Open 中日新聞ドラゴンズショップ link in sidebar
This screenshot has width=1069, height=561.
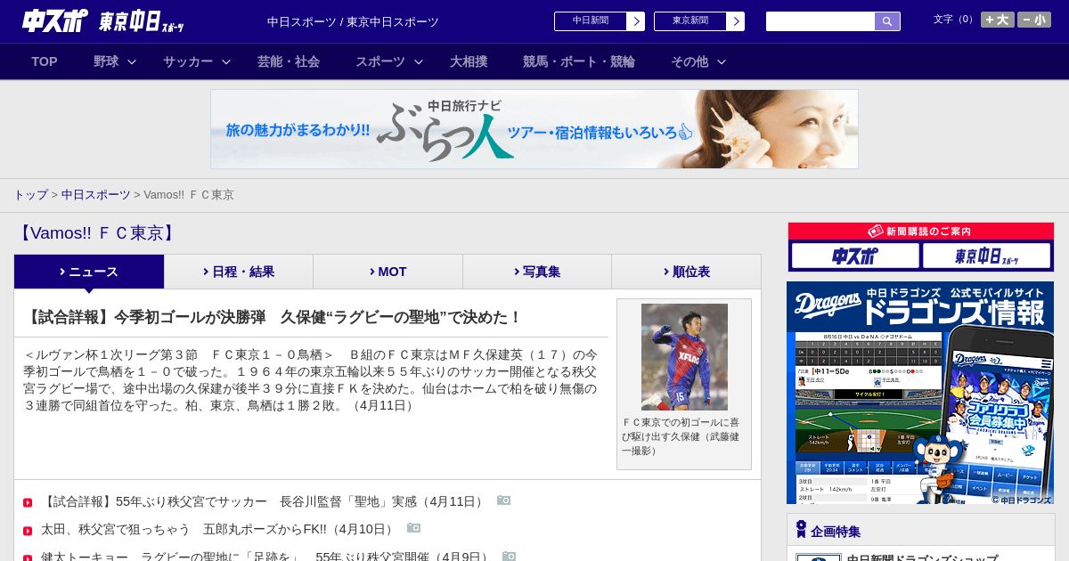point(922,557)
